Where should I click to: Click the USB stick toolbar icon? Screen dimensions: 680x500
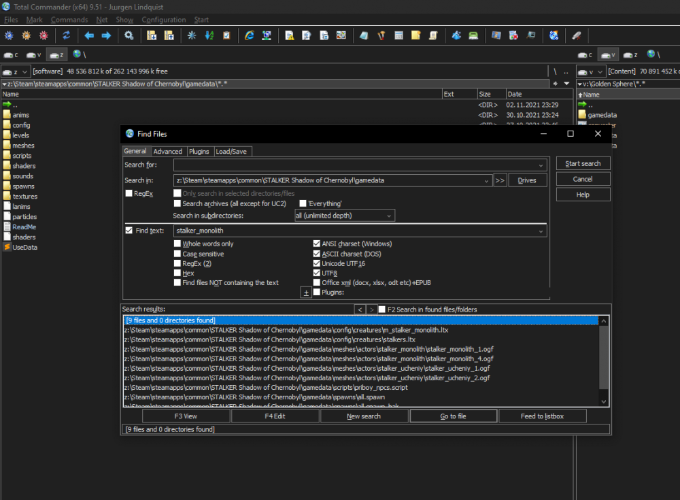coord(577,35)
